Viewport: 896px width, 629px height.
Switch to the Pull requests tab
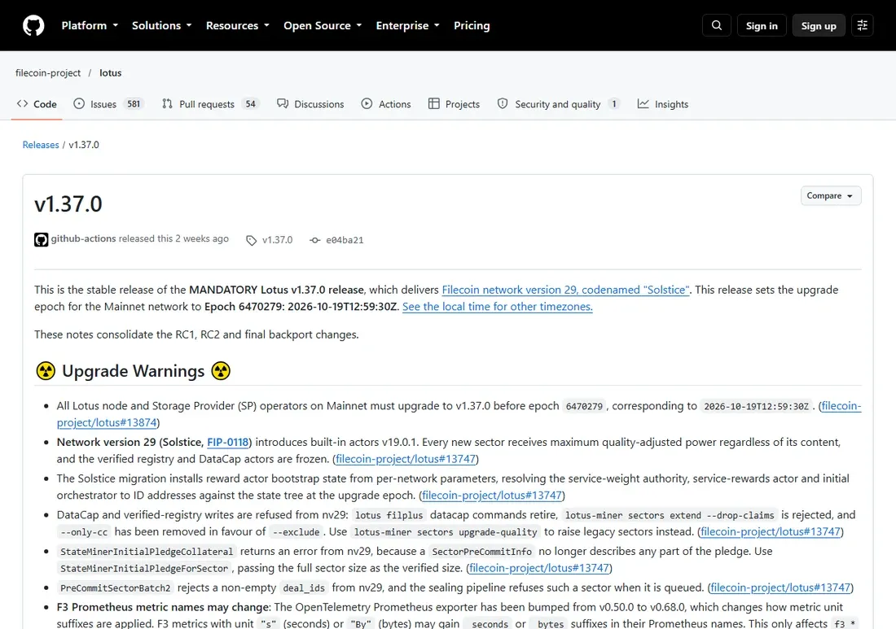point(210,104)
